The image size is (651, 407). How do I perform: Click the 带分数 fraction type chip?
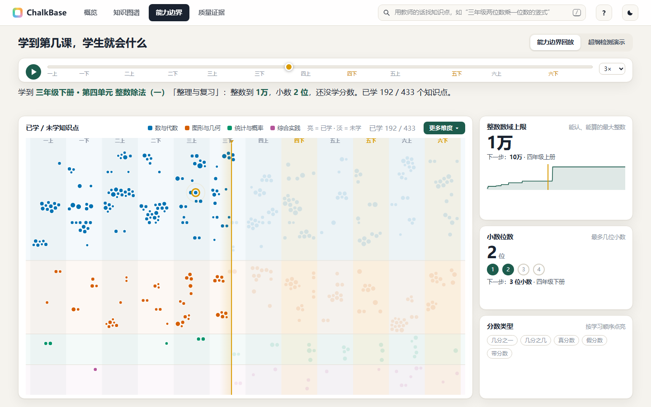pos(500,354)
